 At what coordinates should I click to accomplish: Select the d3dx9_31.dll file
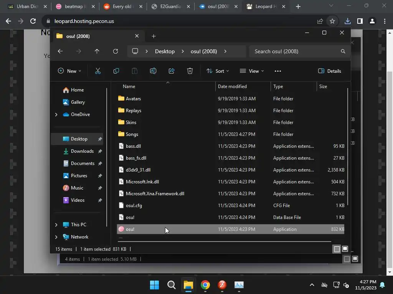pyautogui.click(x=230, y=170)
